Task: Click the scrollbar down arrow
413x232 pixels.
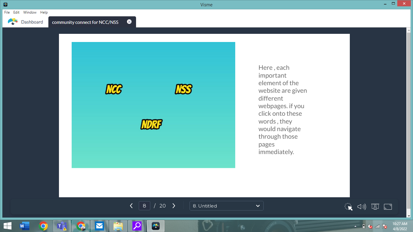Action: tap(409, 215)
